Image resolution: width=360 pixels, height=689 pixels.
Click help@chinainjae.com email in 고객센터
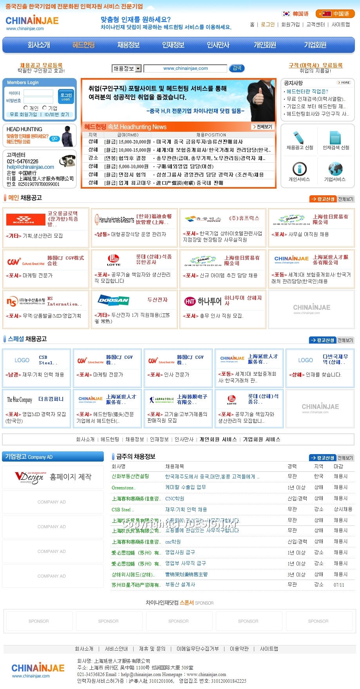click(31, 167)
